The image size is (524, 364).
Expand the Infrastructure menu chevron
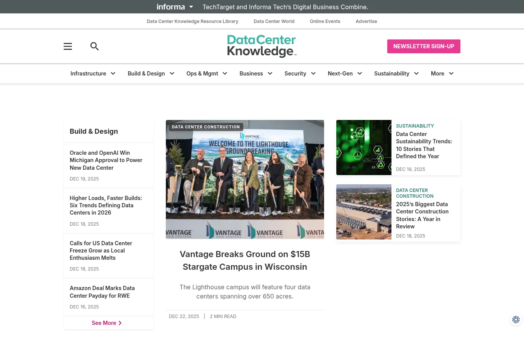[x=113, y=73]
